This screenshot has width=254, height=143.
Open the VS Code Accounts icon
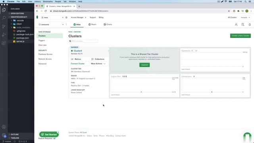(4, 127)
